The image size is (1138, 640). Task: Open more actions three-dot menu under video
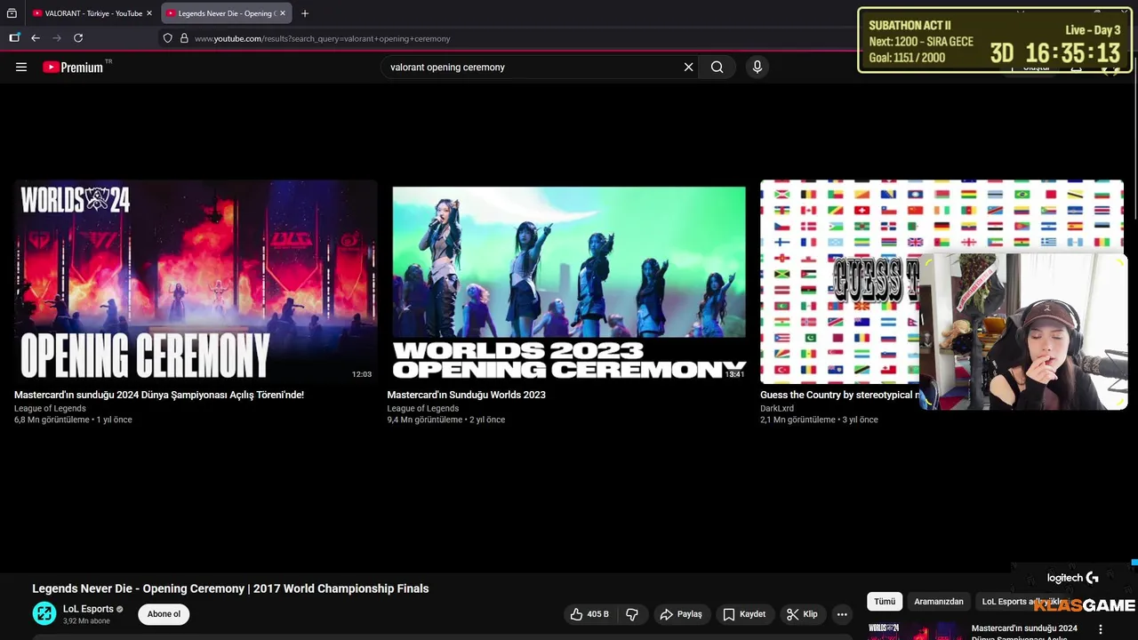pos(842,614)
